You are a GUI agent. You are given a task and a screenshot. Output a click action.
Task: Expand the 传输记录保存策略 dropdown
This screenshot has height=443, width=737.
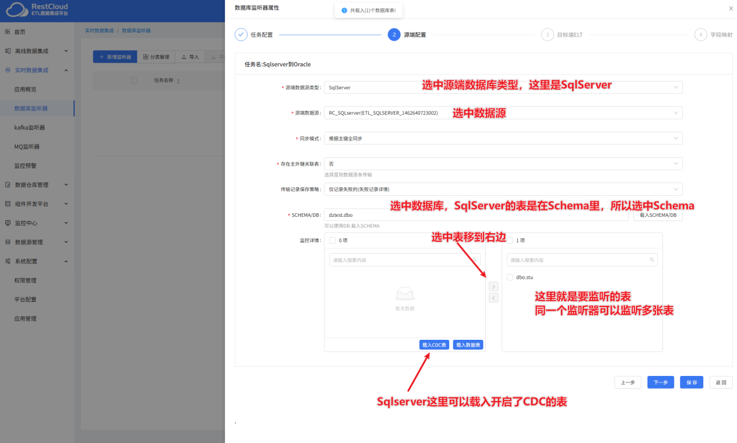pyautogui.click(x=502, y=189)
